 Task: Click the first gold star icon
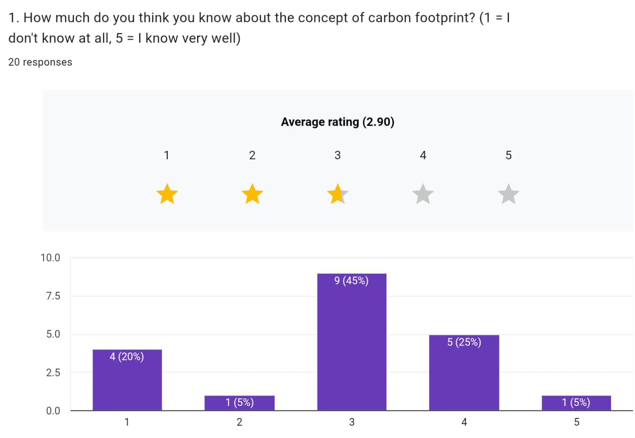(167, 194)
